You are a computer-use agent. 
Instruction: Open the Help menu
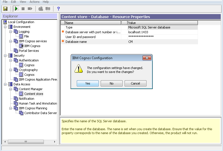46,2
